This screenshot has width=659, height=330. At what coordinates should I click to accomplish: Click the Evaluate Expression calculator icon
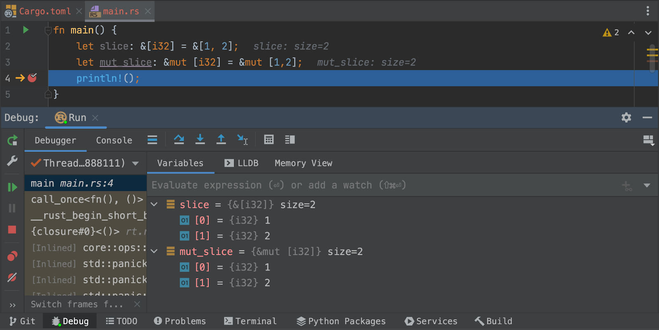(x=269, y=140)
